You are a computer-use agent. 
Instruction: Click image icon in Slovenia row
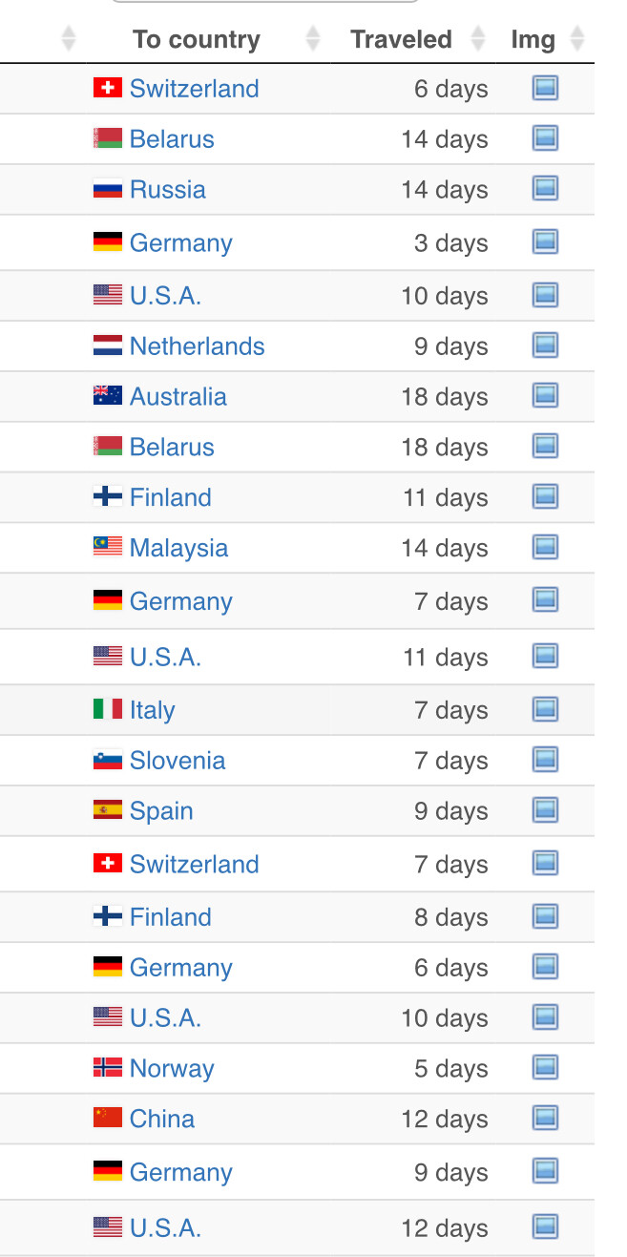coord(545,760)
